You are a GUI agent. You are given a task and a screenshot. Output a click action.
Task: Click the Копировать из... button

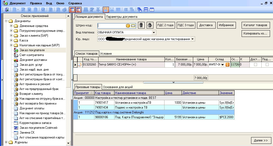click(x=255, y=33)
